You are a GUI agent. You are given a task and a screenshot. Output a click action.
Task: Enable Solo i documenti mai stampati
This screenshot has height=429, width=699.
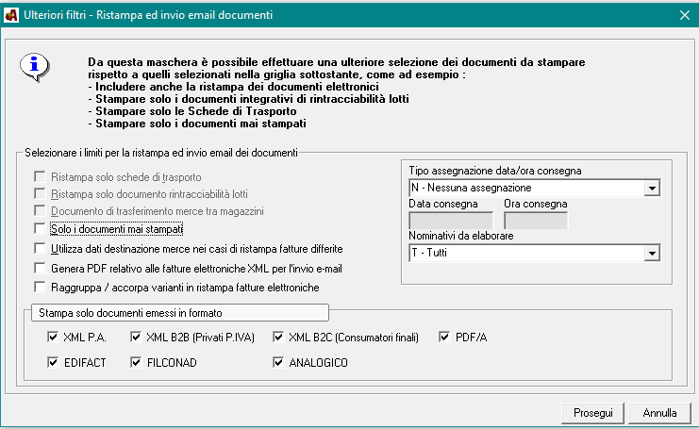tap(40, 229)
